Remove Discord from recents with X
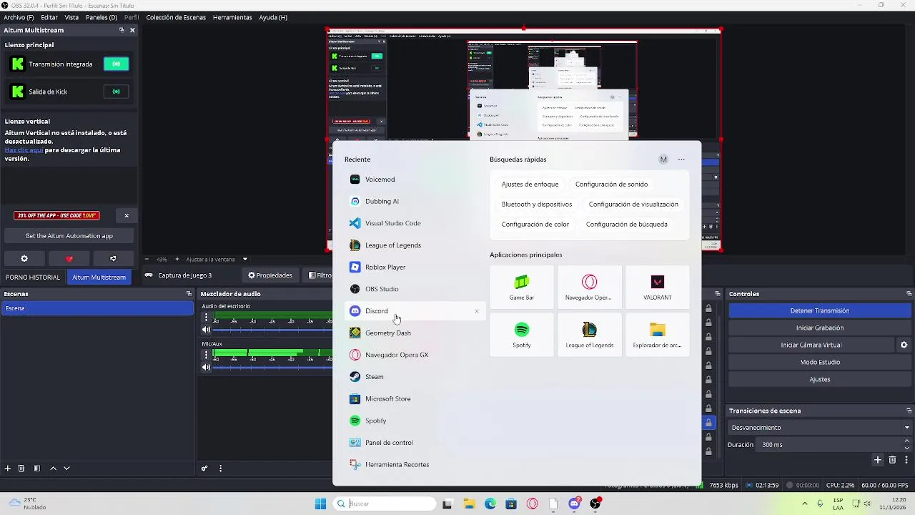The image size is (915, 515). (477, 311)
